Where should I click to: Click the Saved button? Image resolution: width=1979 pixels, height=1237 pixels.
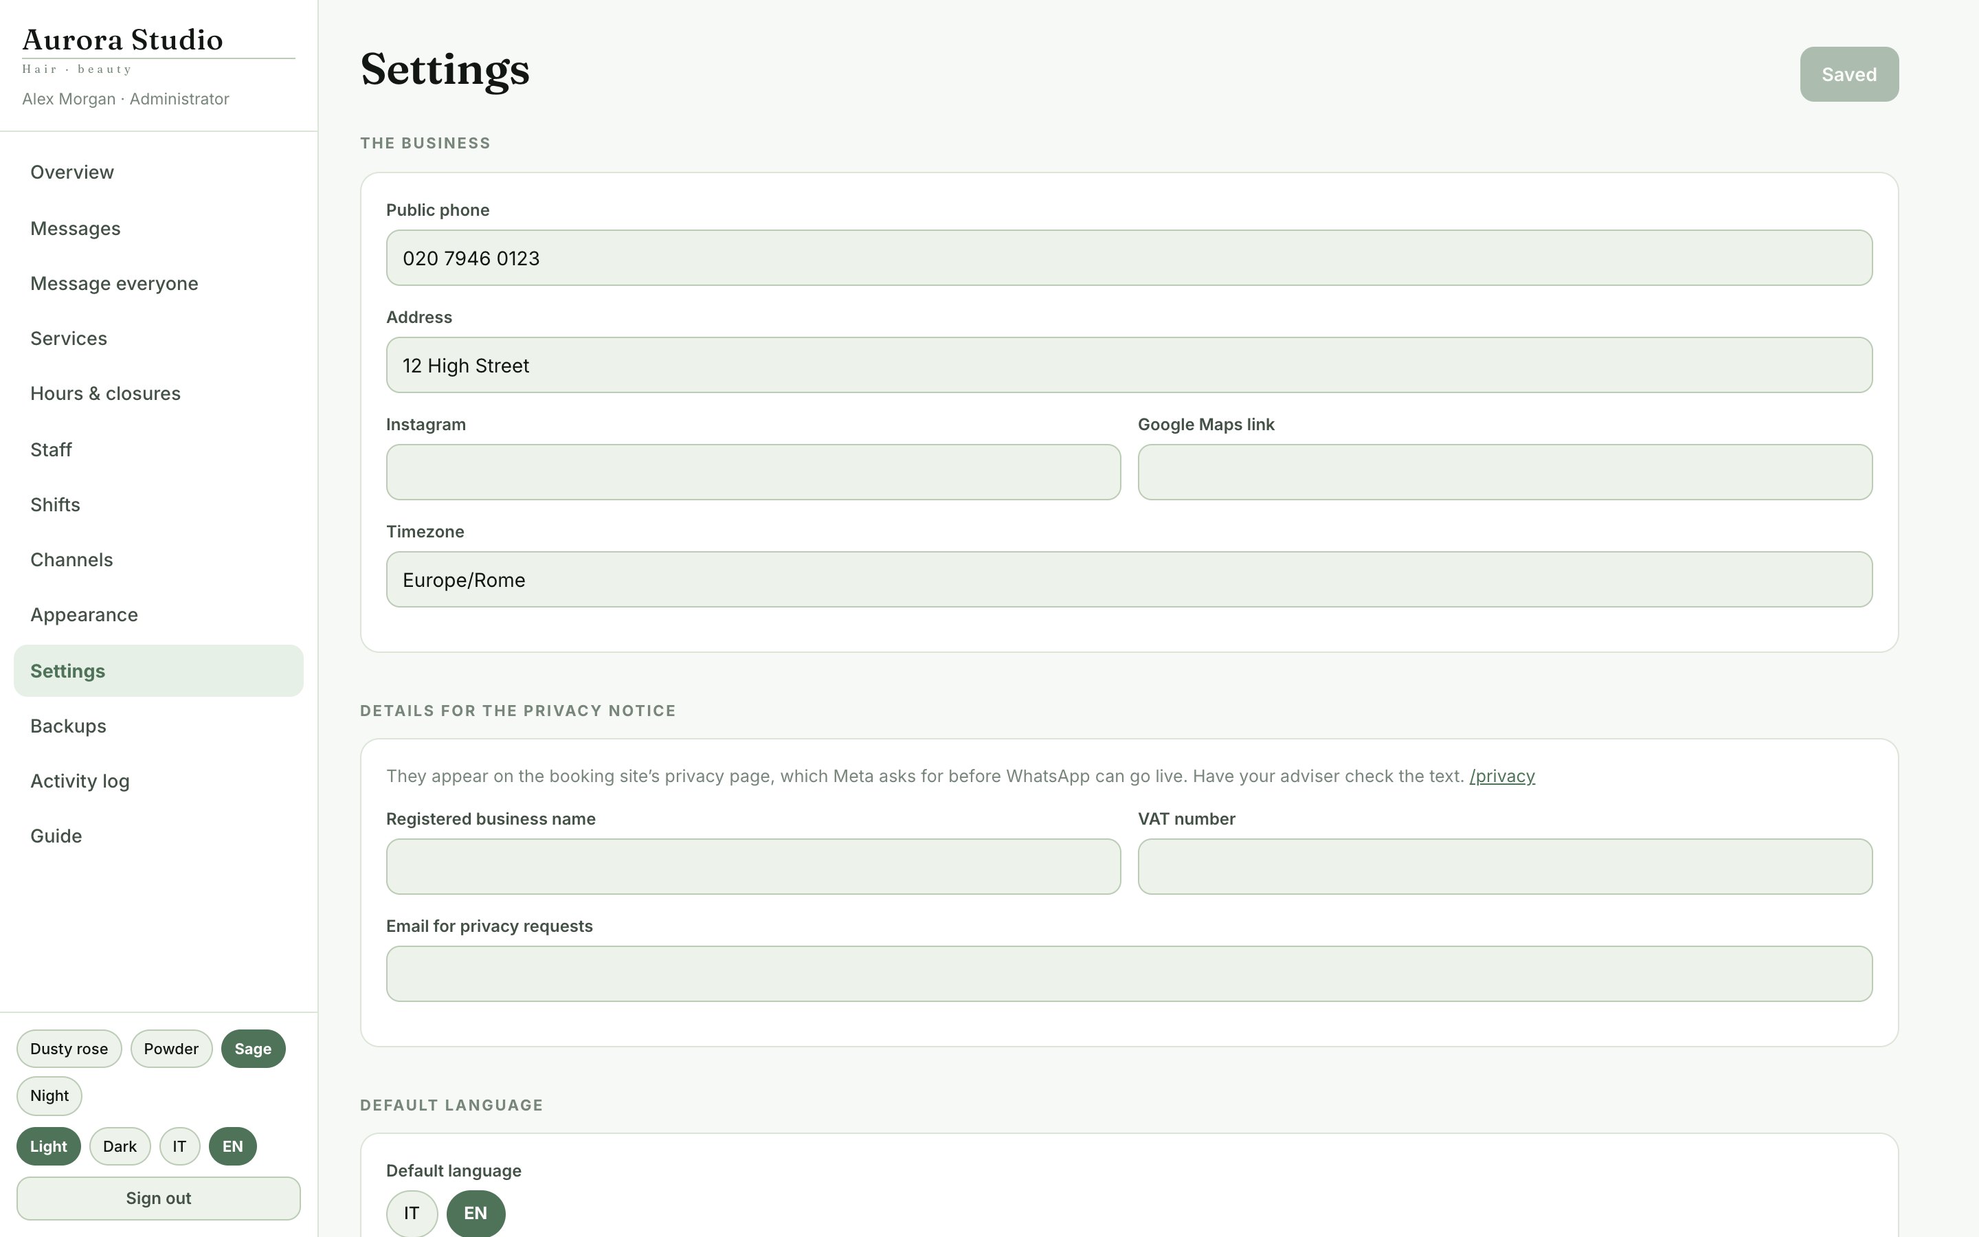coord(1849,74)
